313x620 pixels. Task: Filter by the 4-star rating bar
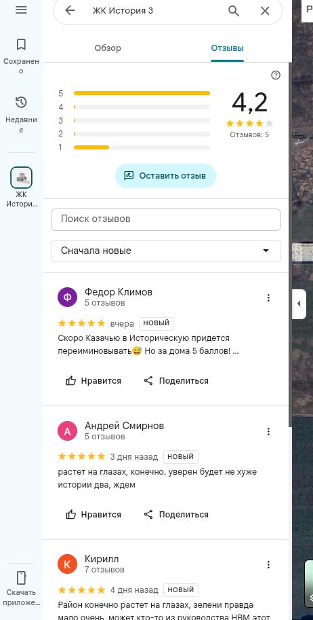pyautogui.click(x=142, y=107)
